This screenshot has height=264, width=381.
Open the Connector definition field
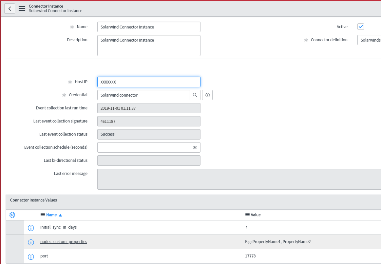369,40
